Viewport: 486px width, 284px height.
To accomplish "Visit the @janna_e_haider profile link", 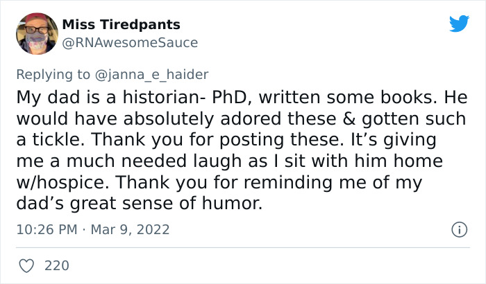I will (x=151, y=75).
